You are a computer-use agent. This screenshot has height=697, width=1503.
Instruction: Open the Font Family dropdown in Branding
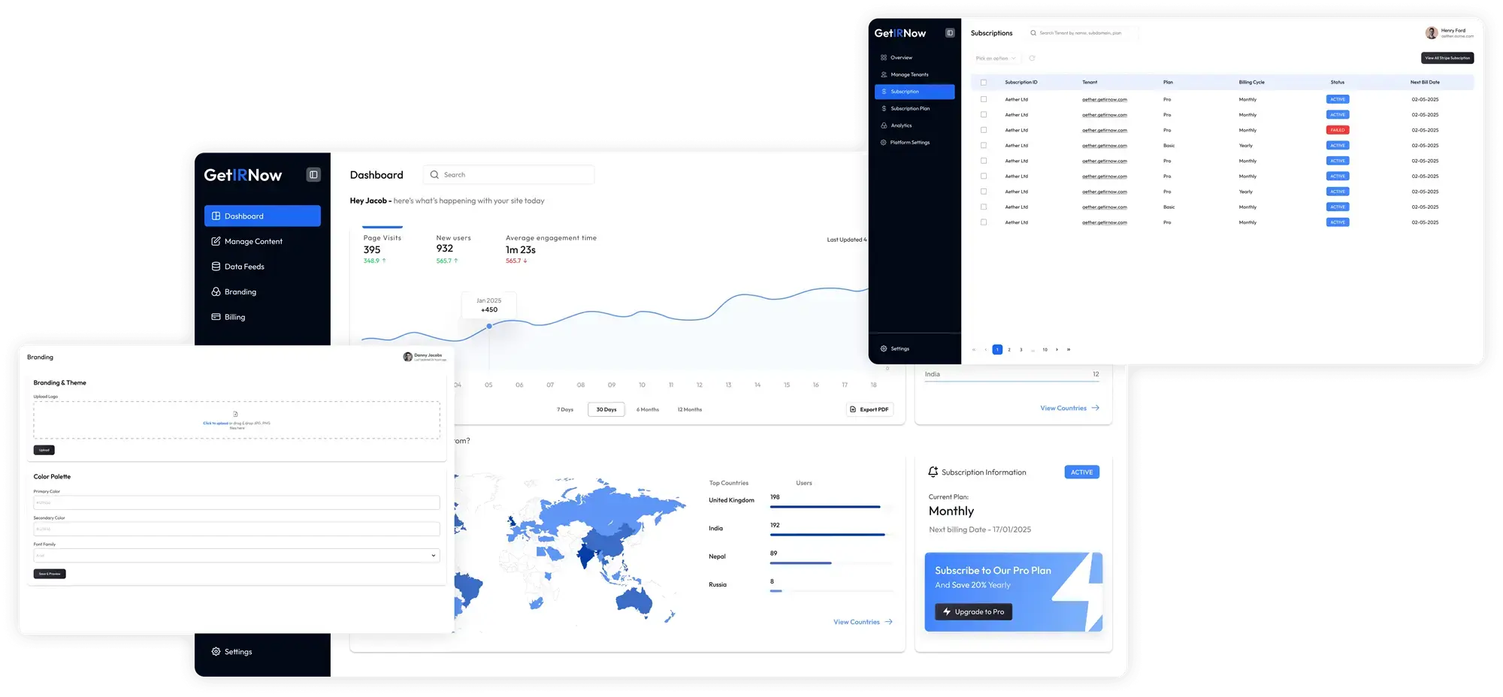(237, 556)
